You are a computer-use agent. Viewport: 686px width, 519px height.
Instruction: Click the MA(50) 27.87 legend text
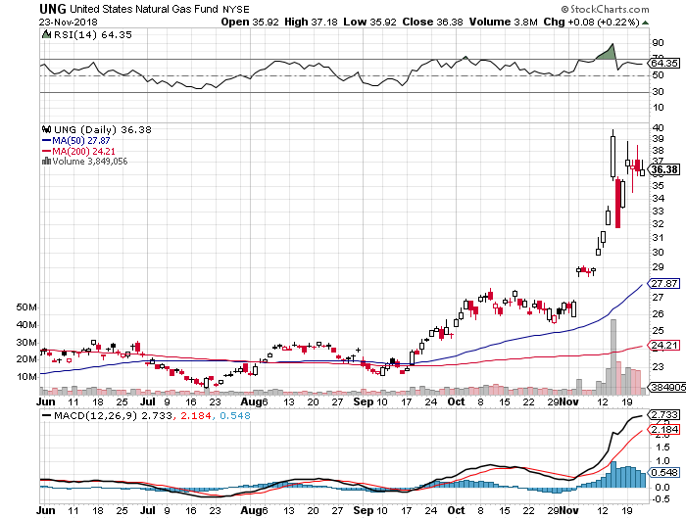81,140
